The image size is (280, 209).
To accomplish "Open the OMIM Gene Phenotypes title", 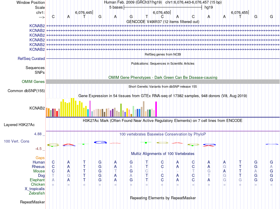I will point(163,77).
